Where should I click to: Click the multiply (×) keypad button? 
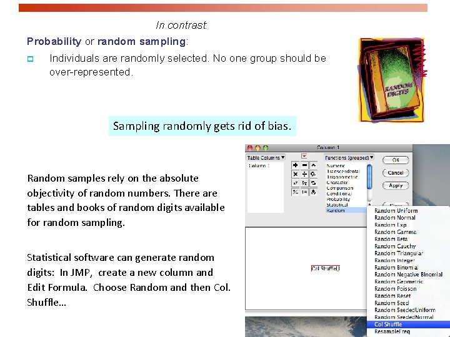pos(295,174)
